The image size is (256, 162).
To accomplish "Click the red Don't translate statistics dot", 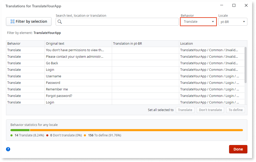I will 47,135.
